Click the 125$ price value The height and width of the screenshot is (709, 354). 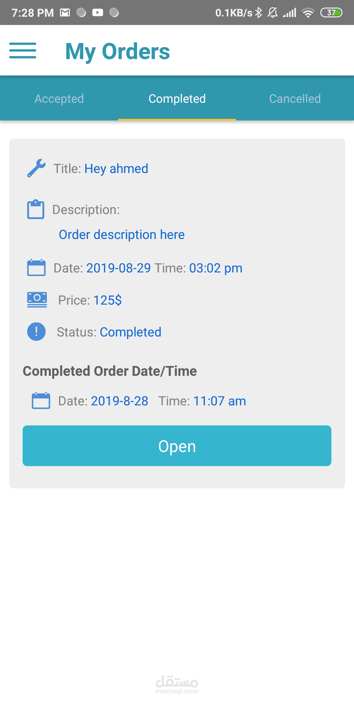coord(108,300)
